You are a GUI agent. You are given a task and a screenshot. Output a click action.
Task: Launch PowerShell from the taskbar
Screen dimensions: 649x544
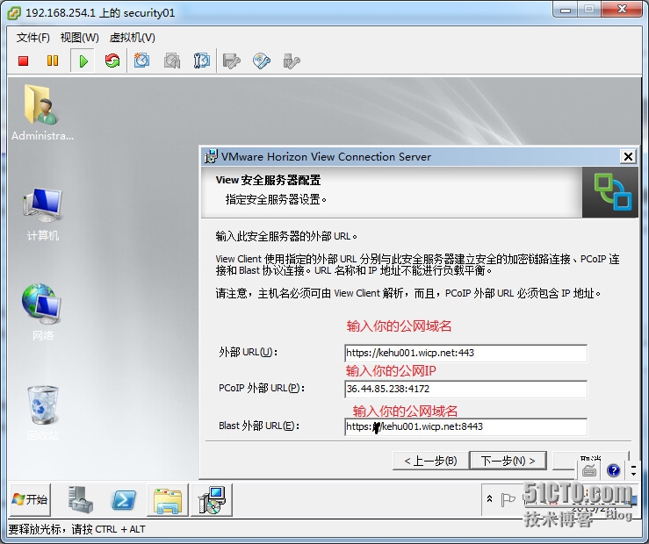coord(124,500)
